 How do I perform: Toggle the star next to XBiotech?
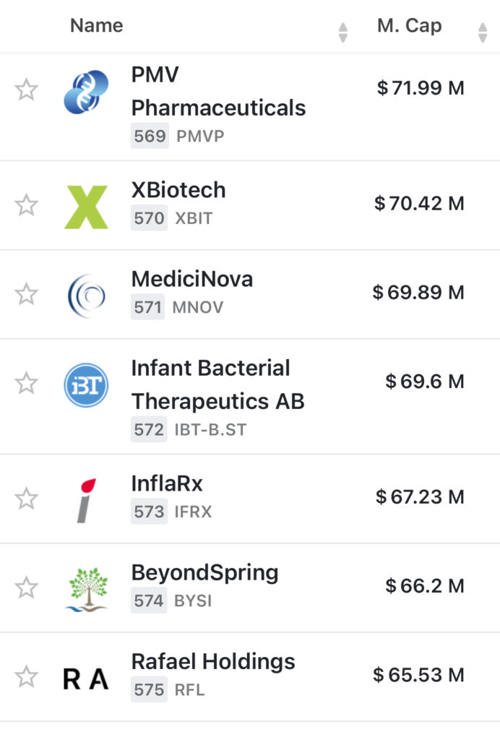(26, 205)
